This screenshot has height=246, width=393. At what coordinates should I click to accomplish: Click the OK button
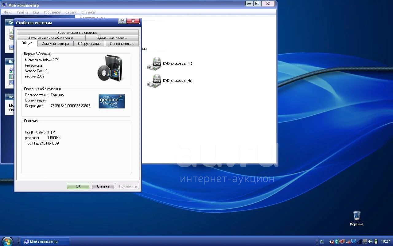tap(78, 186)
